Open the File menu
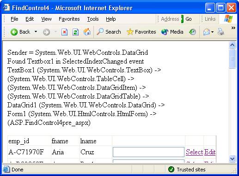The height and width of the screenshot is (176, 239). 14,19
